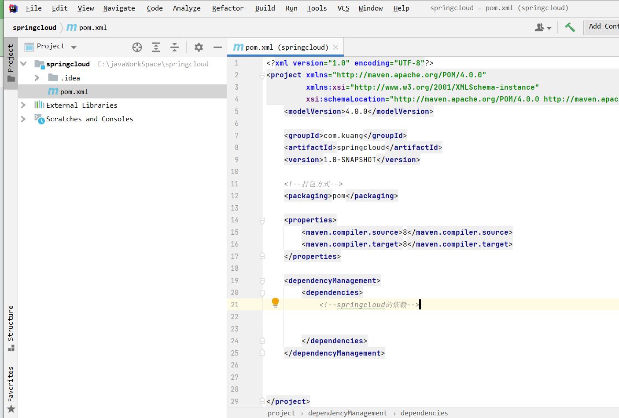
Task: Click the Project folder icon in left stripe
Action: [11, 79]
